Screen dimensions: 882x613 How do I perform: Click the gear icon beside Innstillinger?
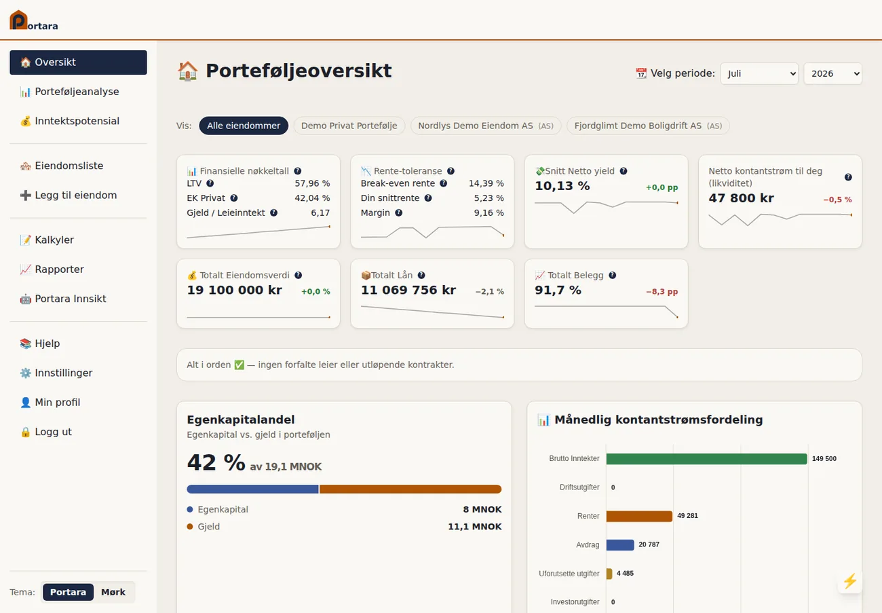click(26, 373)
